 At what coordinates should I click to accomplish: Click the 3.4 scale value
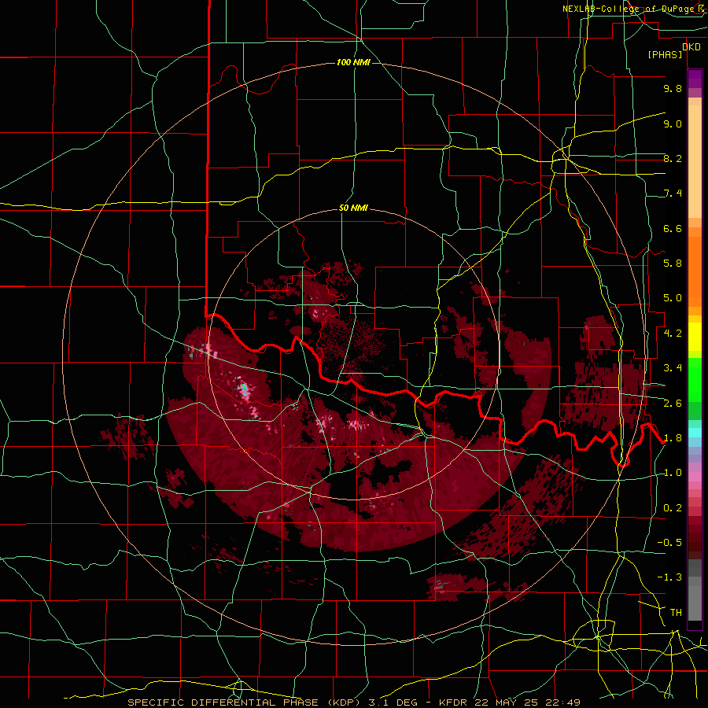pyautogui.click(x=673, y=368)
